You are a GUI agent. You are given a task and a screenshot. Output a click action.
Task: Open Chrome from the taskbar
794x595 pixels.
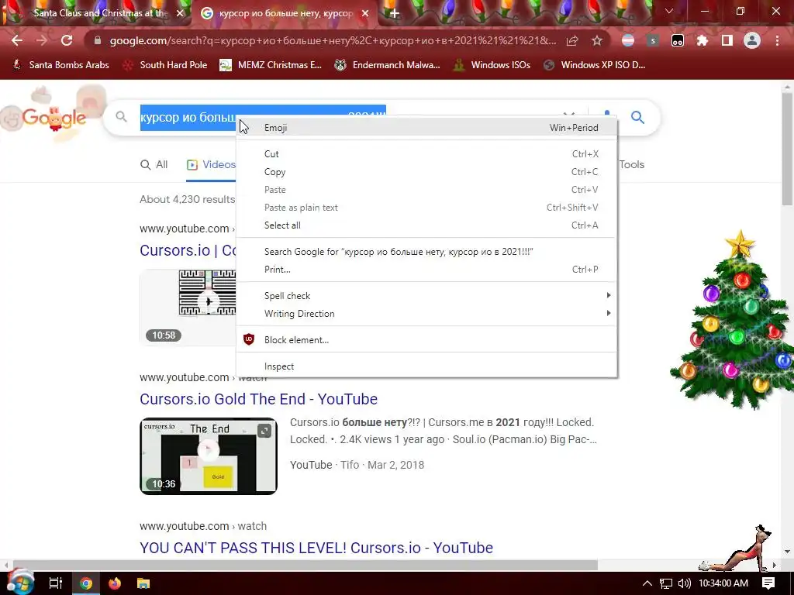(x=86, y=583)
